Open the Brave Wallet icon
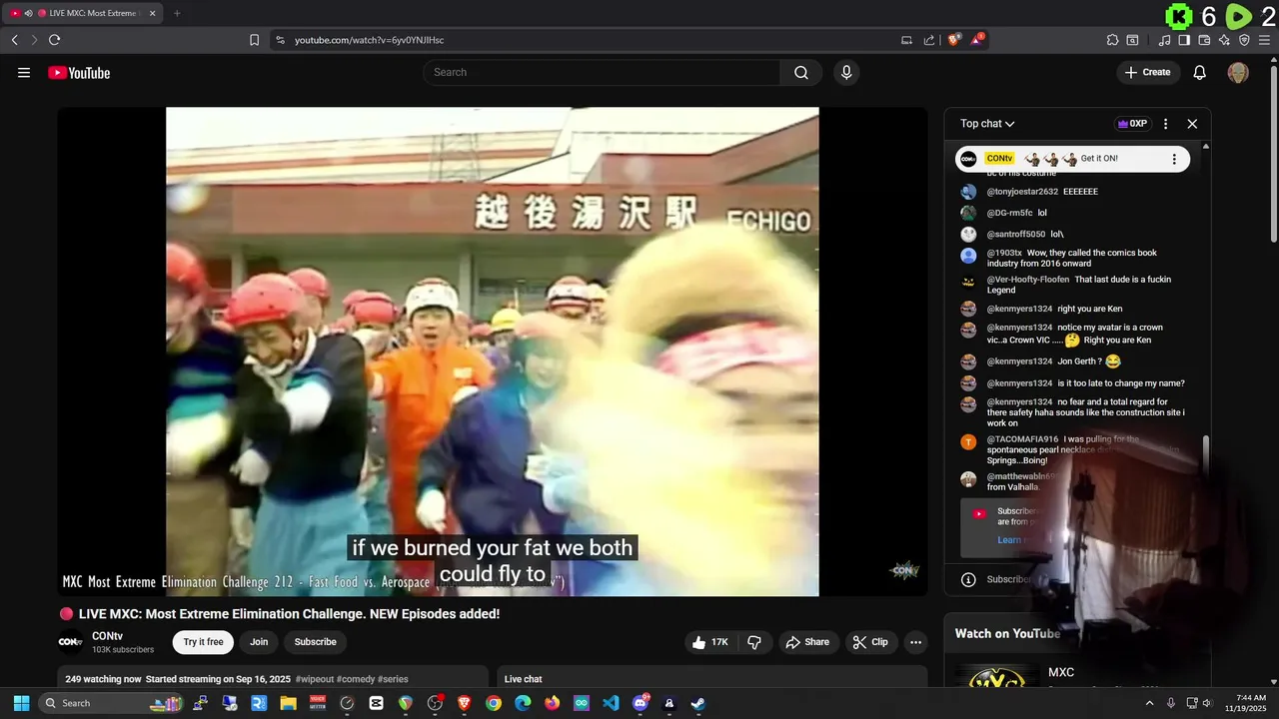 click(x=1204, y=40)
